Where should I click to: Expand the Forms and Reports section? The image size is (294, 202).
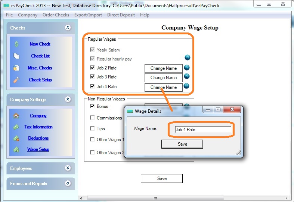68,183
